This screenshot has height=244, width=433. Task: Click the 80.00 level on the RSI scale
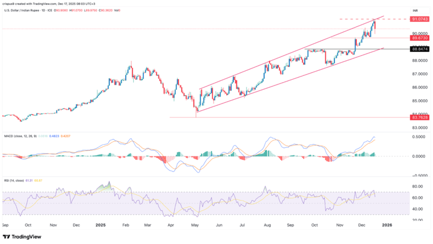pyautogui.click(x=418, y=186)
